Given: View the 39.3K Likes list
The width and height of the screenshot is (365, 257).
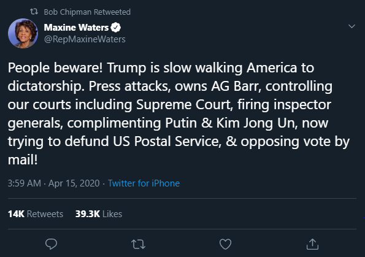Looking at the screenshot, I should pos(99,214).
